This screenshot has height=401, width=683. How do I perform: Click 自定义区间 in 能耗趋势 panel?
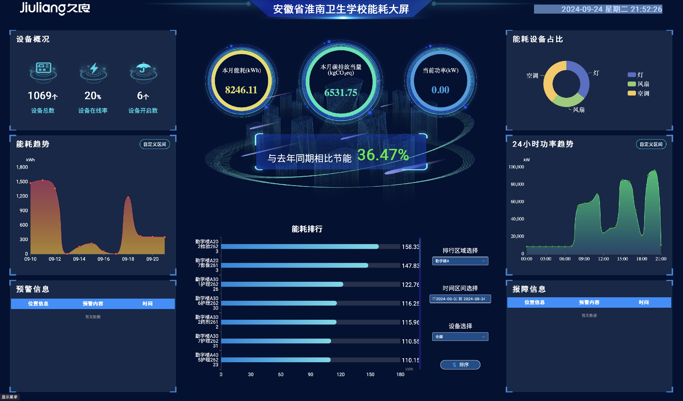coord(155,144)
